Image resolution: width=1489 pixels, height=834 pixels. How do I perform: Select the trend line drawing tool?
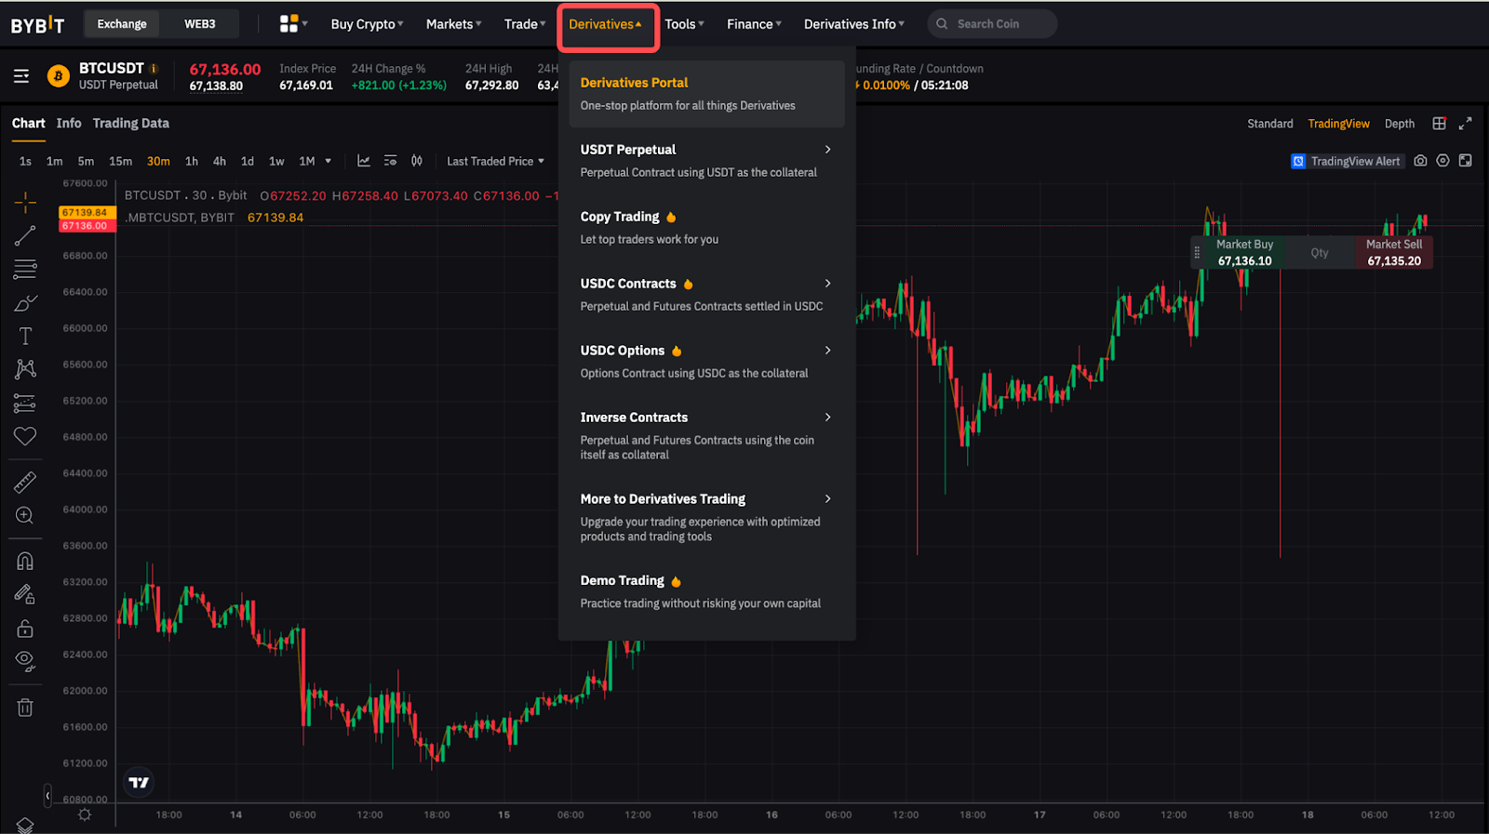point(25,236)
